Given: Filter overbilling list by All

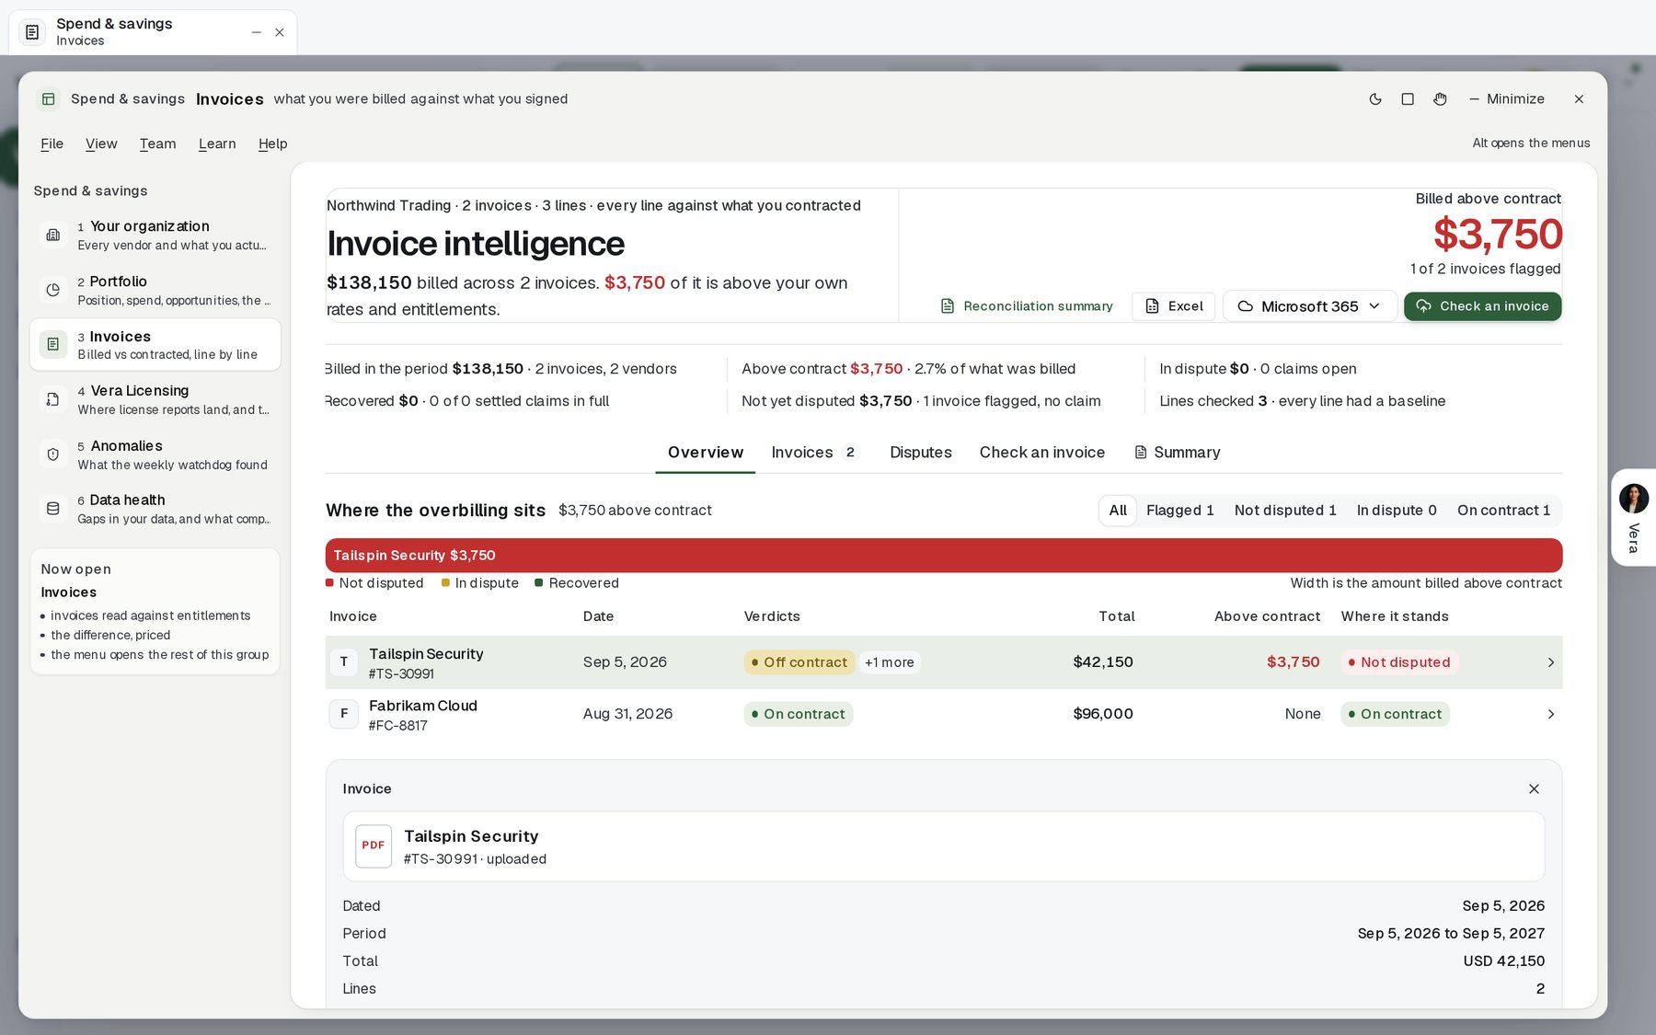Looking at the screenshot, I should pyautogui.click(x=1118, y=511).
